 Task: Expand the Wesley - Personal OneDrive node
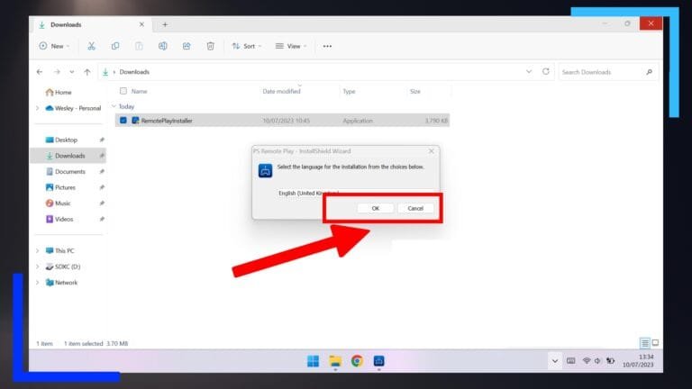pos(38,108)
